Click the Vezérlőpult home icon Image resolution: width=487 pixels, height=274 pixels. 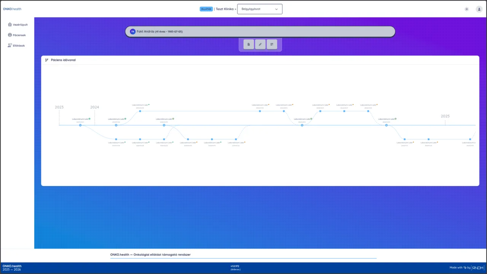pyautogui.click(x=10, y=24)
